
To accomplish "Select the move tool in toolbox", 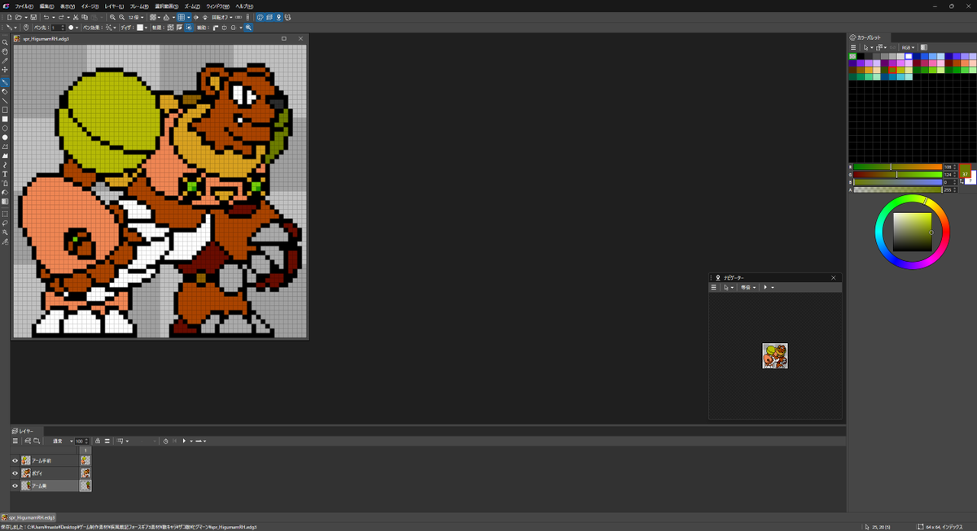I will (5, 69).
